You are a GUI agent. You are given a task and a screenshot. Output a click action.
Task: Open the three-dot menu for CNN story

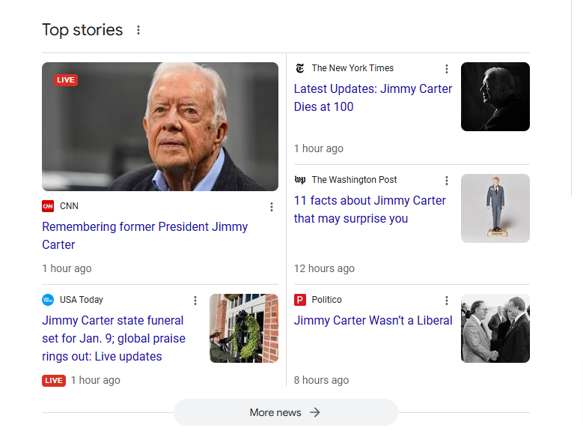[272, 207]
